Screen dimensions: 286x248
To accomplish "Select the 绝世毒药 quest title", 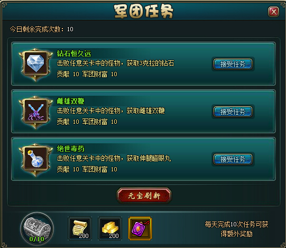I will 71,149.
